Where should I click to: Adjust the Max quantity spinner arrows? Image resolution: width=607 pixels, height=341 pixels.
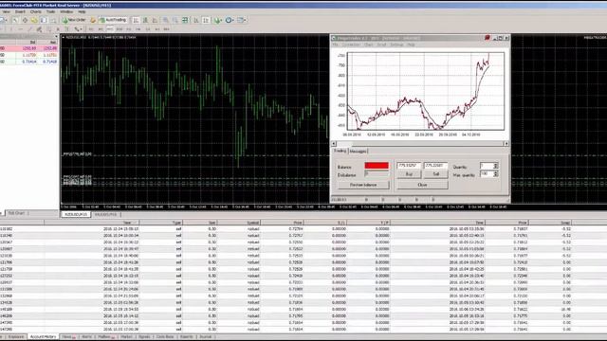pos(495,174)
